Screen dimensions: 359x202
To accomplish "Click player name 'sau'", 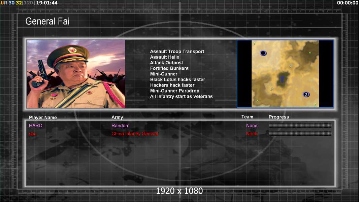I will pyautogui.click(x=33, y=134).
